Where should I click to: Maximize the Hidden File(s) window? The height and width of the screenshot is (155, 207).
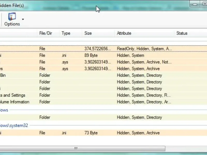pos(204,4)
